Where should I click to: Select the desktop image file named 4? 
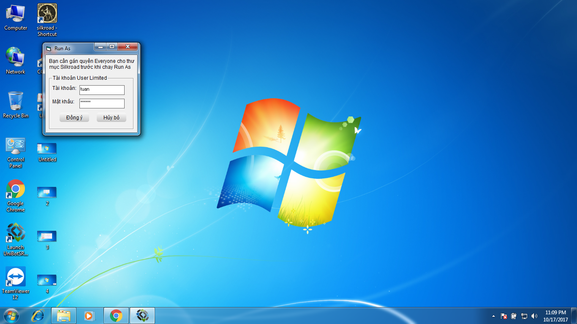pos(47,284)
